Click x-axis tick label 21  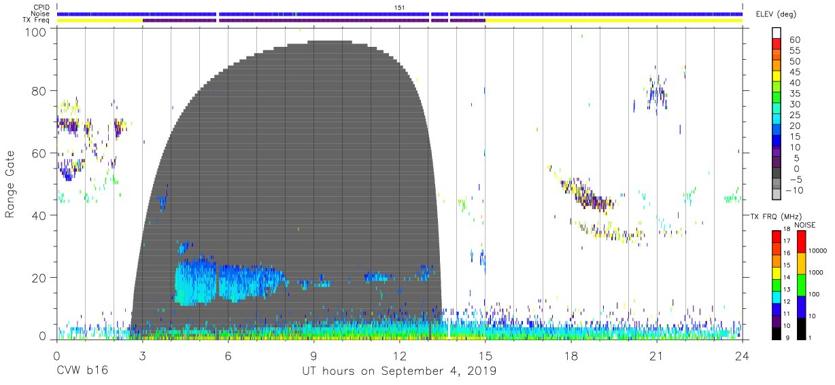tap(657, 355)
